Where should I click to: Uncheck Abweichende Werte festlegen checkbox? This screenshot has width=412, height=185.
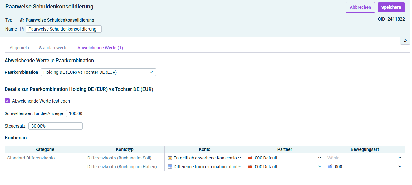[7, 101]
